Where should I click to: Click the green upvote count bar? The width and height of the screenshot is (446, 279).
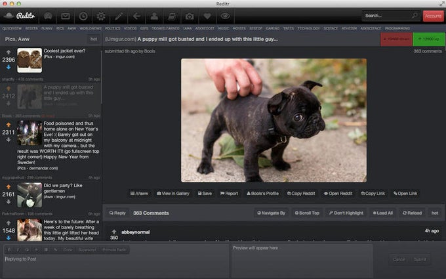click(x=428, y=39)
